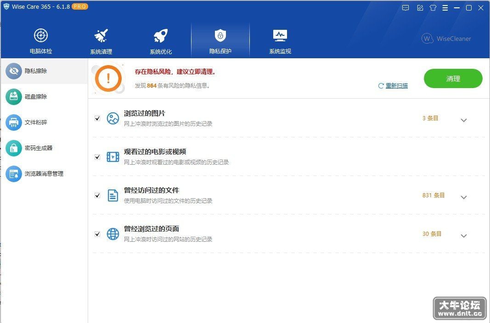
Task: Expand the 曾经浏览过的页面 row chevron
Action: 464,236
